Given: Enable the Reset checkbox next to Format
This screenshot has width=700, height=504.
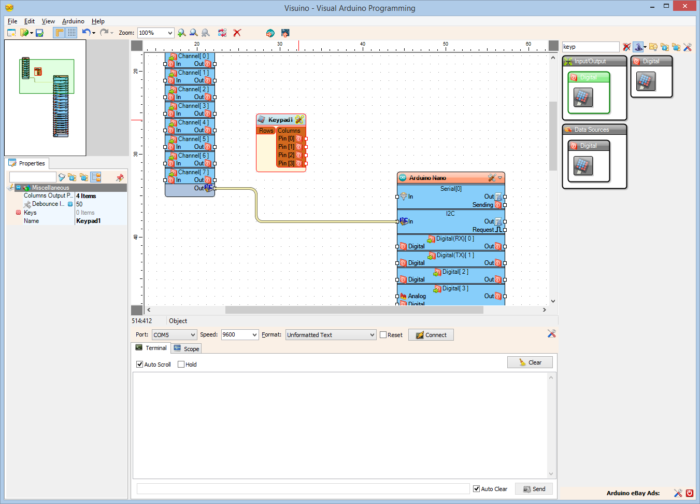Looking at the screenshot, I should point(383,334).
